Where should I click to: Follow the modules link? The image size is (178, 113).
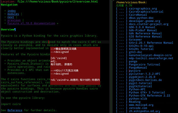point(13,14)
